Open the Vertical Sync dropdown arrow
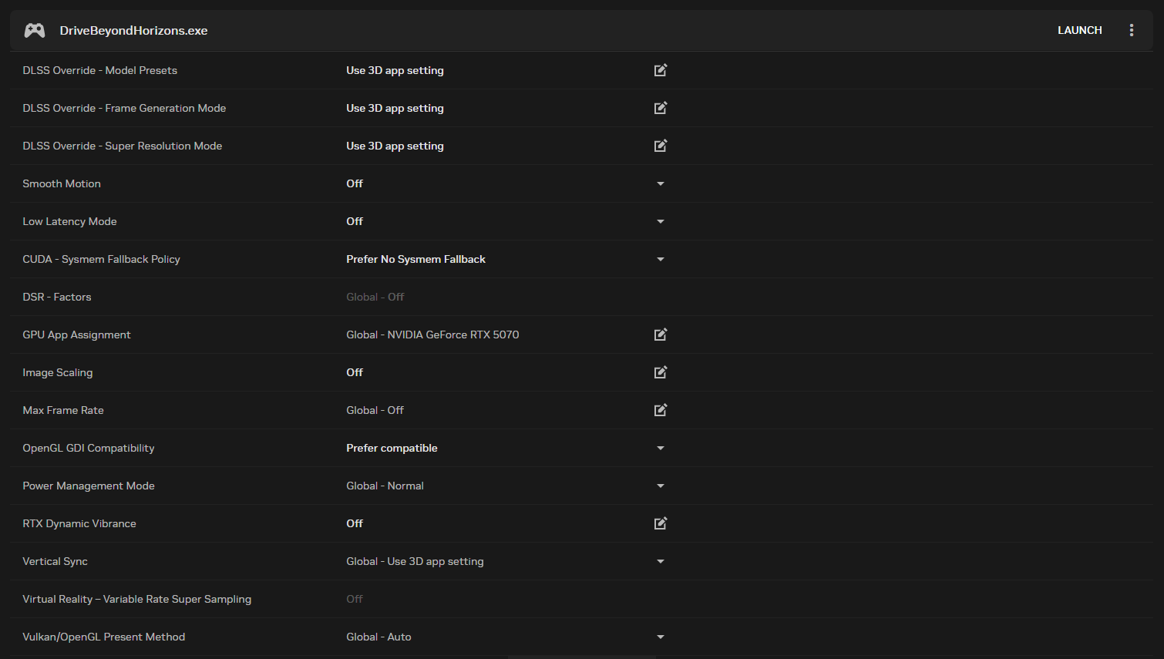Image resolution: width=1164 pixels, height=659 pixels. 661,561
